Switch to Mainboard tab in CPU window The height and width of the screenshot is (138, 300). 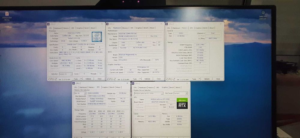pos(58,28)
